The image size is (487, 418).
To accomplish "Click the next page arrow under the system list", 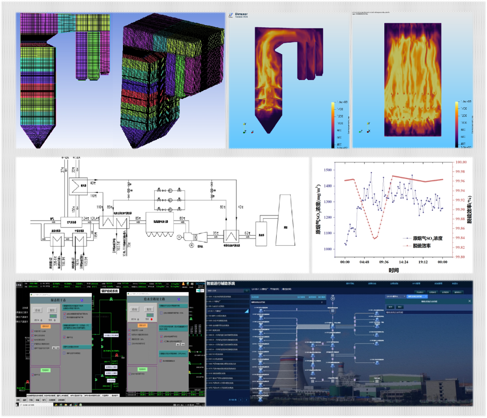I will click(x=246, y=400).
